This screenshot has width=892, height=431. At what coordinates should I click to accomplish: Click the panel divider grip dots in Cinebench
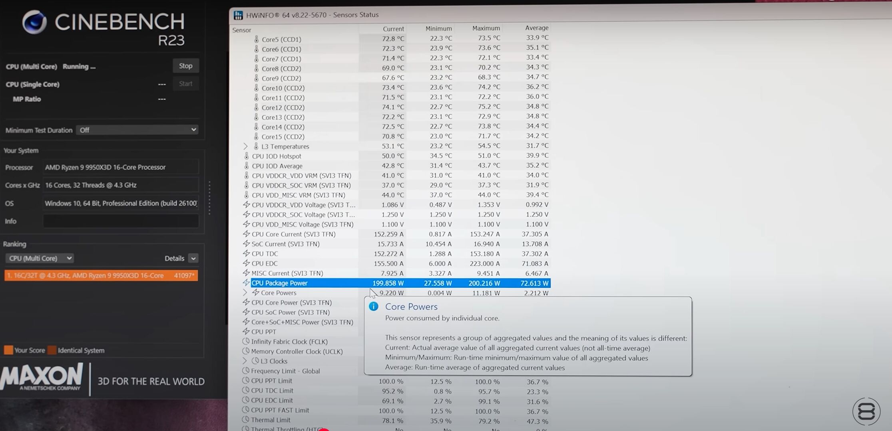209,198
